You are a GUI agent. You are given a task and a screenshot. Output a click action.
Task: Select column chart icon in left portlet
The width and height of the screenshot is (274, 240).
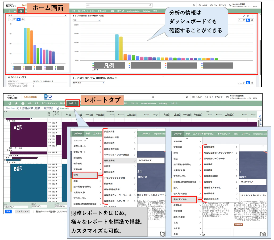pyautogui.click(x=19, y=19)
